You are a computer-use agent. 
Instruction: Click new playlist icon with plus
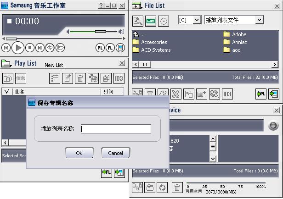(68, 78)
